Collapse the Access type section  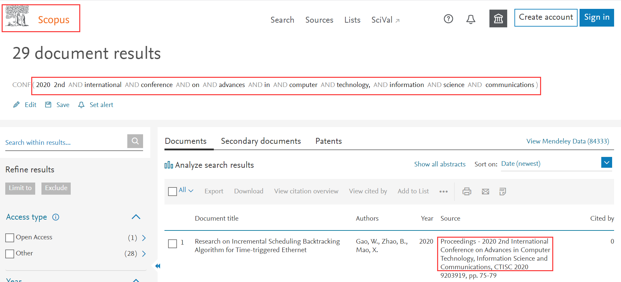click(136, 217)
